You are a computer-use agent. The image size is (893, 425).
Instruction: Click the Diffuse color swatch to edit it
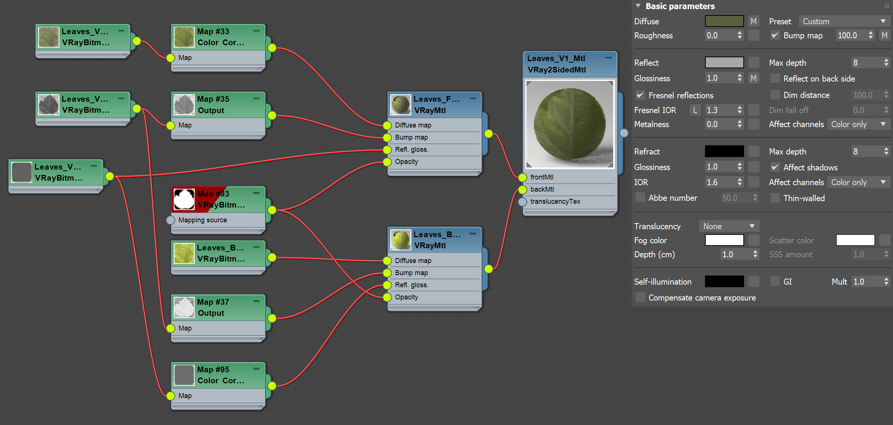click(724, 21)
